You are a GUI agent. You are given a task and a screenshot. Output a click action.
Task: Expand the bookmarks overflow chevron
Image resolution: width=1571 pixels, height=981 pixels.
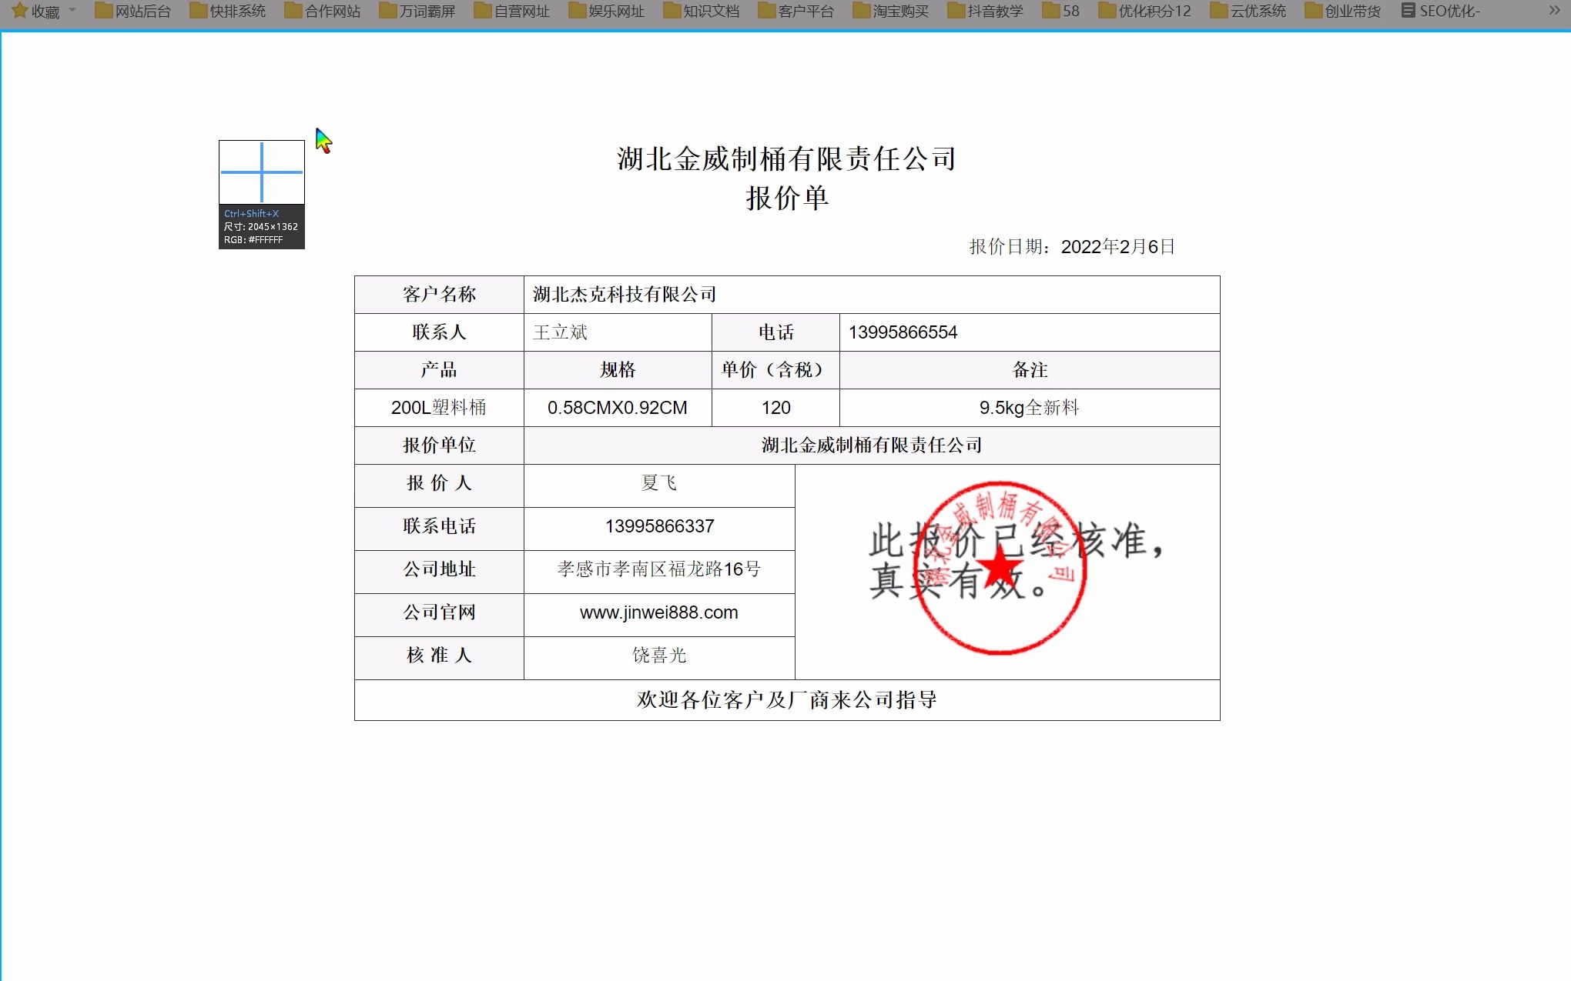tap(1554, 10)
